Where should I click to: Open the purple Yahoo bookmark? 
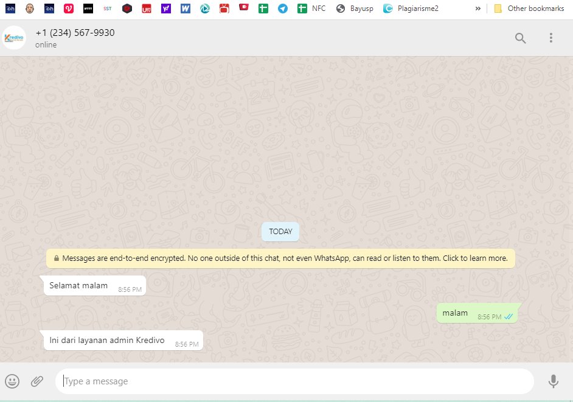pyautogui.click(x=166, y=9)
